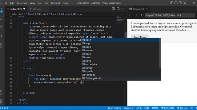The height and width of the screenshot is (110, 197).
Task: Open the Terminal menu
Action: tap(55, 3)
